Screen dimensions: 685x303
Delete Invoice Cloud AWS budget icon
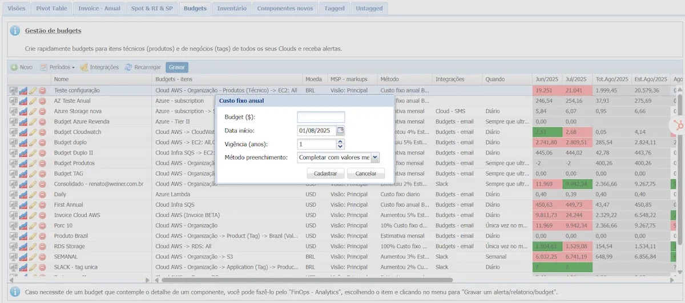tap(42, 215)
